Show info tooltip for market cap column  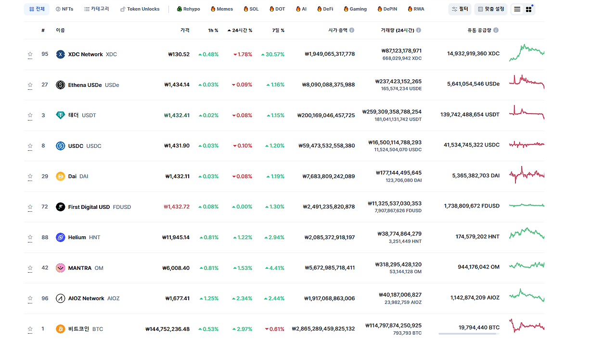click(352, 30)
